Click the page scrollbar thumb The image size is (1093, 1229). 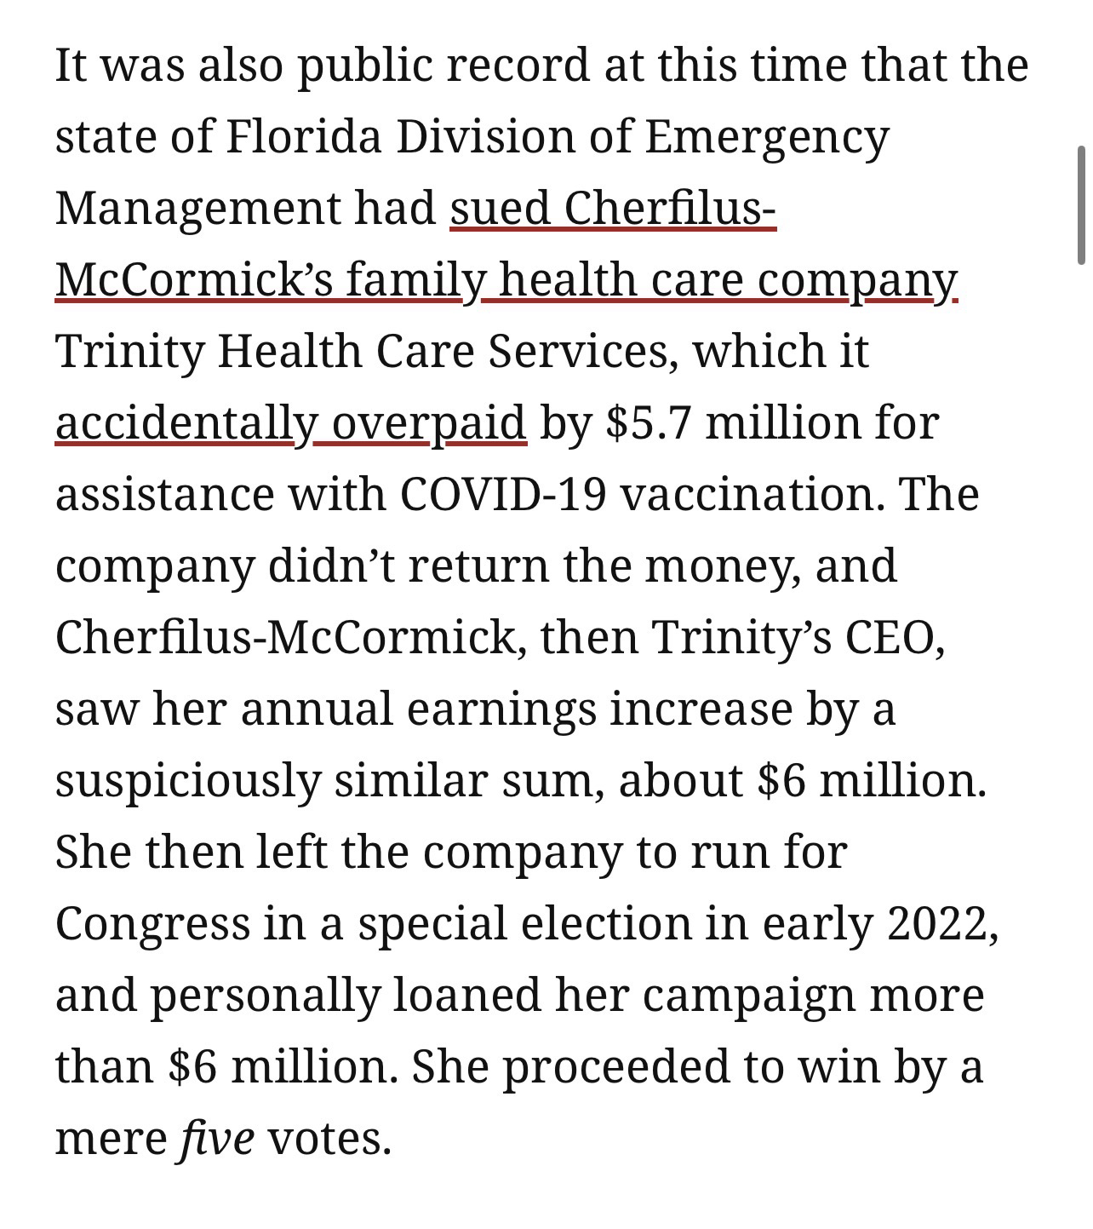1081,204
